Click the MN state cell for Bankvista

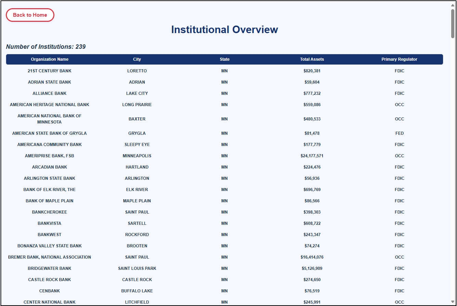pos(224,223)
